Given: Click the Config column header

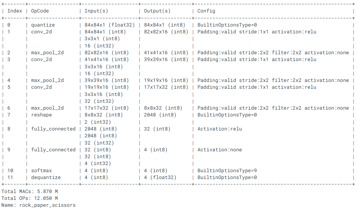Looking at the screenshot, I should 206,11.
